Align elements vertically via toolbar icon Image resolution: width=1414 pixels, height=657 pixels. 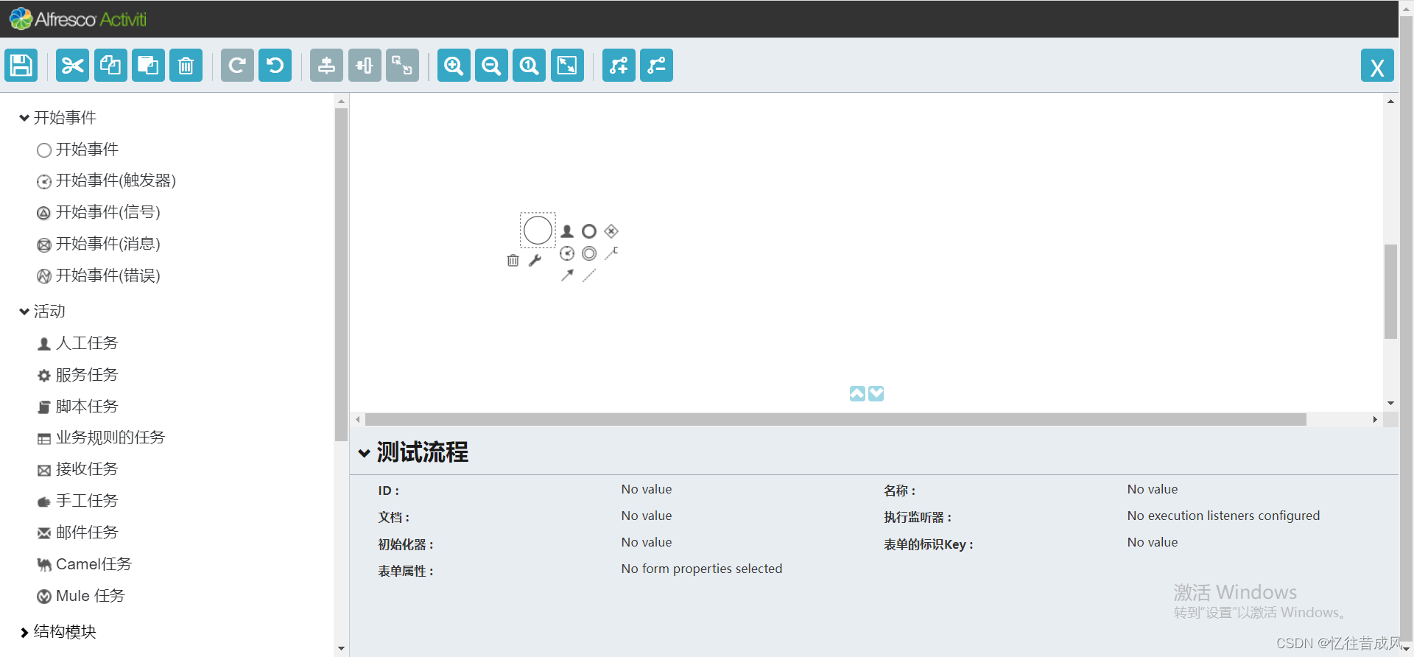coord(326,66)
